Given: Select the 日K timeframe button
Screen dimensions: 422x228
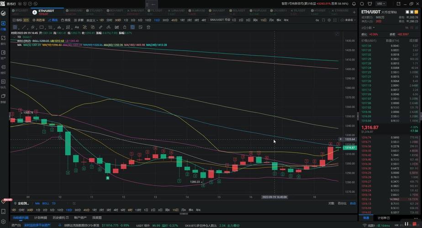Looking at the screenshot, I should [x=255, y=20].
